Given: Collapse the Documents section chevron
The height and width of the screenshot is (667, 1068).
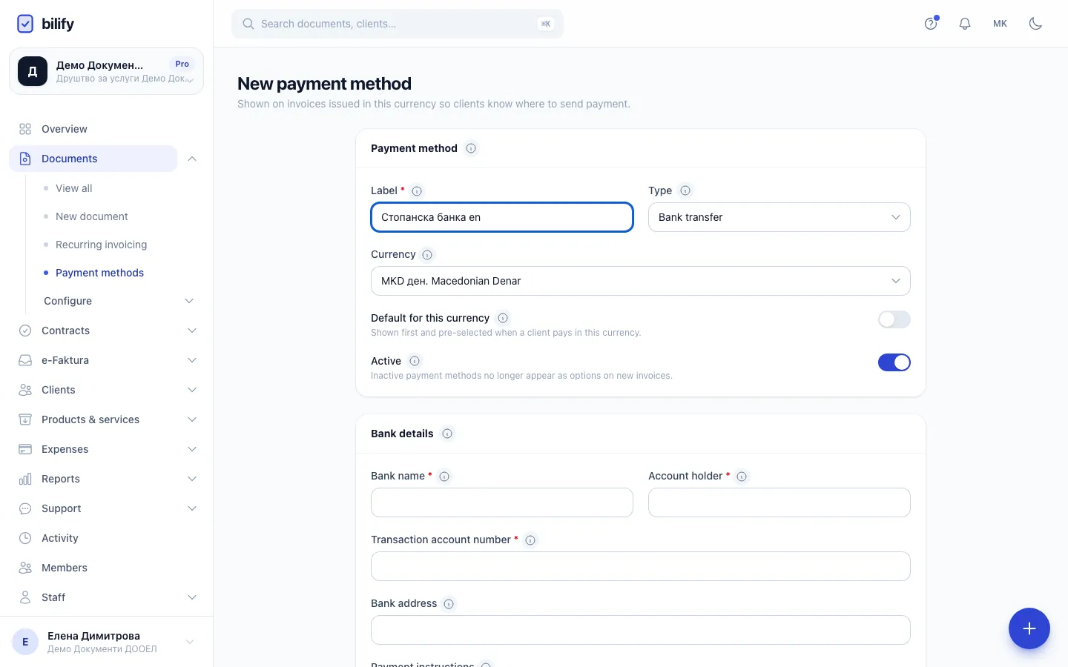Looking at the screenshot, I should [192, 159].
